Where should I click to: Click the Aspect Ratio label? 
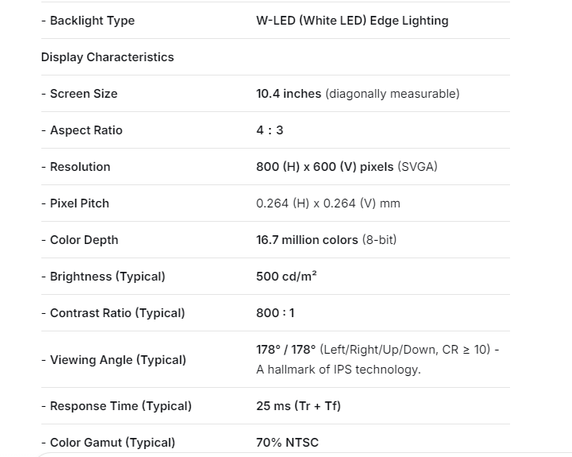pos(82,130)
